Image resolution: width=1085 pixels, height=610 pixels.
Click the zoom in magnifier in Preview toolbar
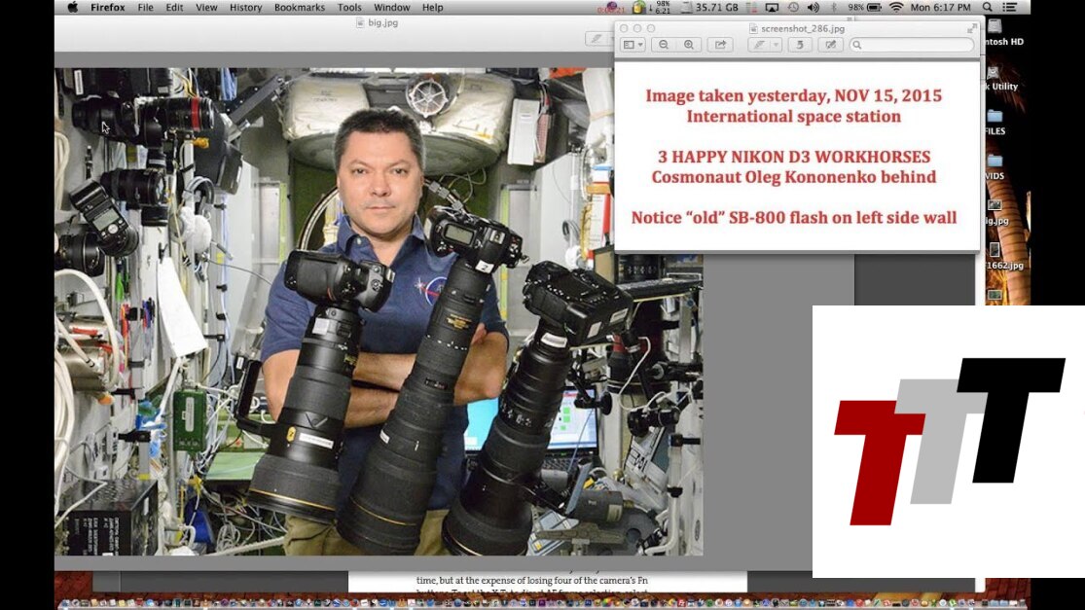pos(689,45)
